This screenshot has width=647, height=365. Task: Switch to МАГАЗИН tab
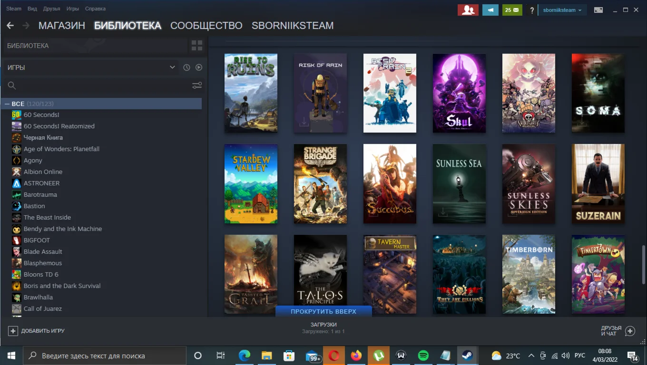(62, 26)
